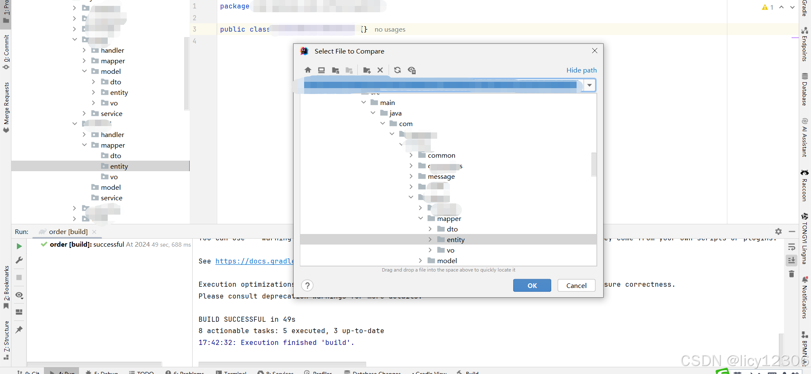
Task: Collapse mapper folder in dialog tree
Action: [x=421, y=218]
